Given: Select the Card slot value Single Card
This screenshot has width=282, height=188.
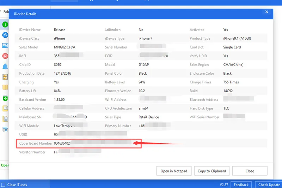Looking at the screenshot, I should 232,47.
